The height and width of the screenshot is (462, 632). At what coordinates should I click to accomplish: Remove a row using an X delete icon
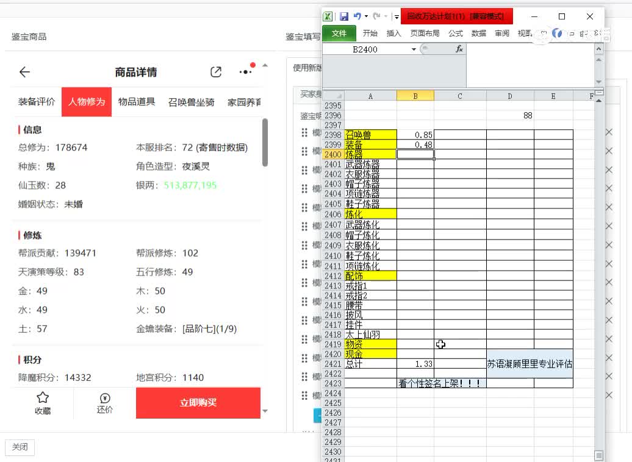pos(608,132)
